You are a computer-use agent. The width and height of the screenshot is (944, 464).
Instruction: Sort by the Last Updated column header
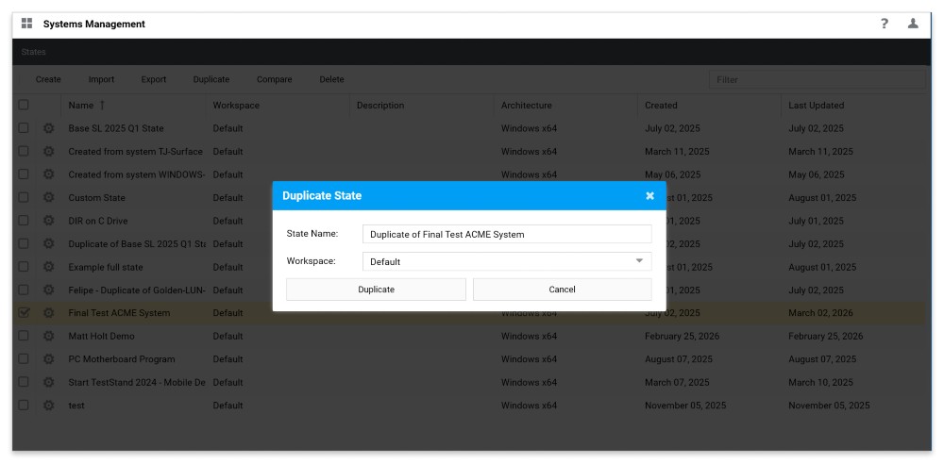coord(817,106)
